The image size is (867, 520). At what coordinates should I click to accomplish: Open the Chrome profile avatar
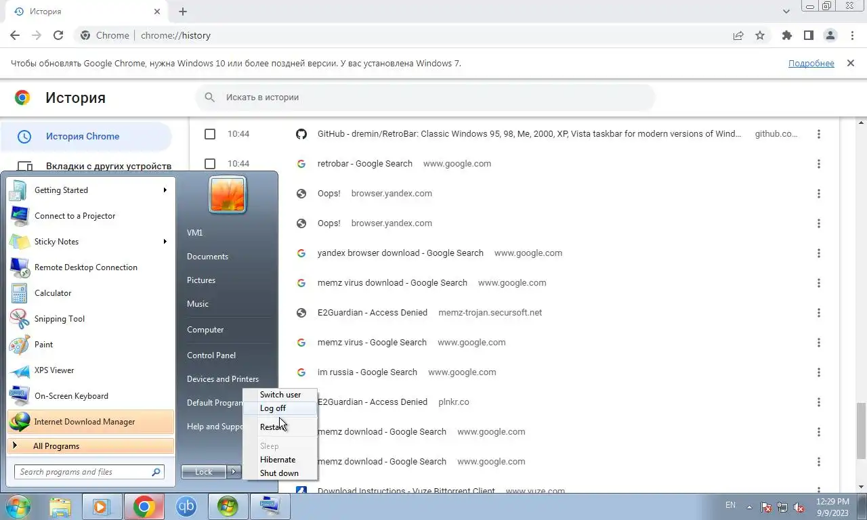[x=830, y=35]
